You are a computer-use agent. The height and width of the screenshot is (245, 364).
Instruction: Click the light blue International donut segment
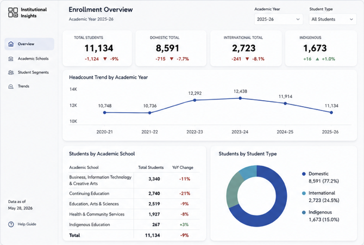pos(249,171)
